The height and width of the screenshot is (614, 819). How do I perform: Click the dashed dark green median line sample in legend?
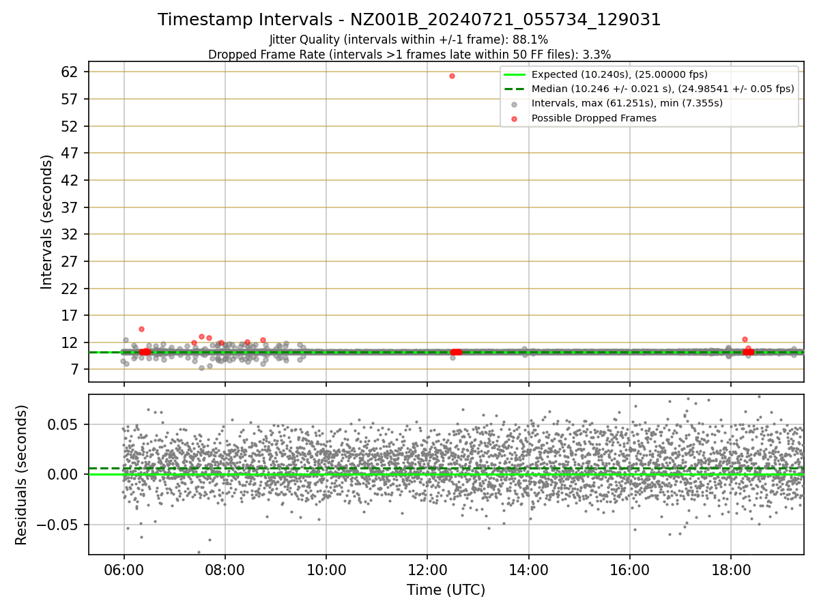(515, 89)
